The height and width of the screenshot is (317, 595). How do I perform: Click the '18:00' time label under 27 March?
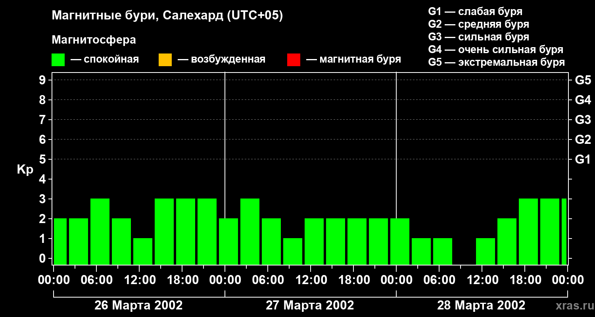354,280
